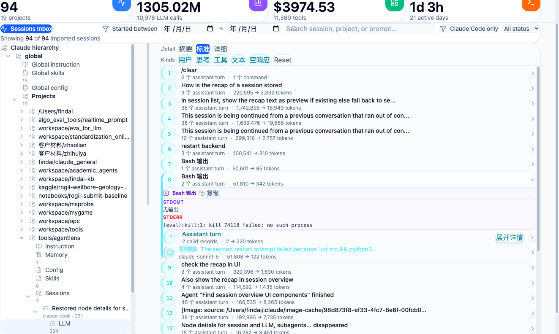Click the number 1 circle for /clear turn

pos(169,73)
